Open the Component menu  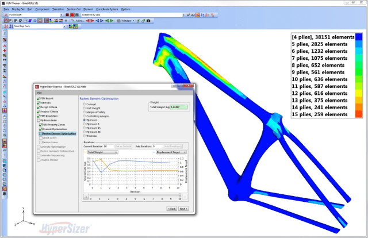(x=42, y=9)
